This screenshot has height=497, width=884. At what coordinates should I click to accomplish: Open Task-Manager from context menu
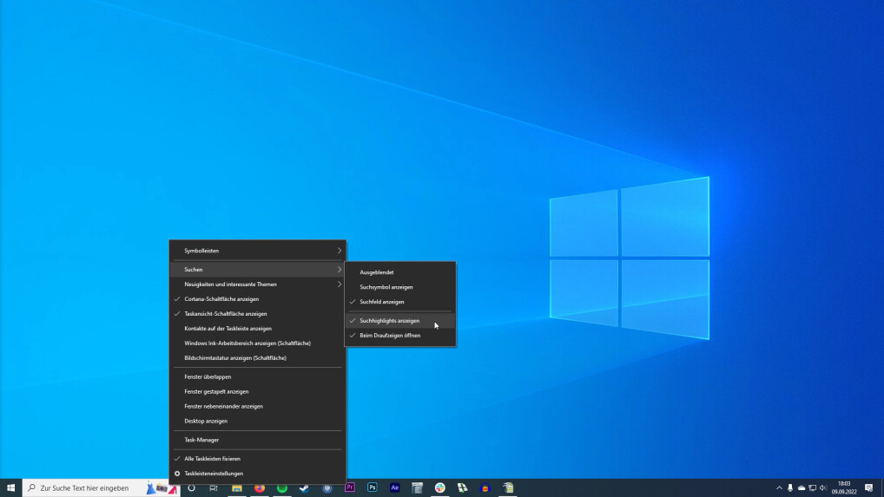pyautogui.click(x=201, y=440)
